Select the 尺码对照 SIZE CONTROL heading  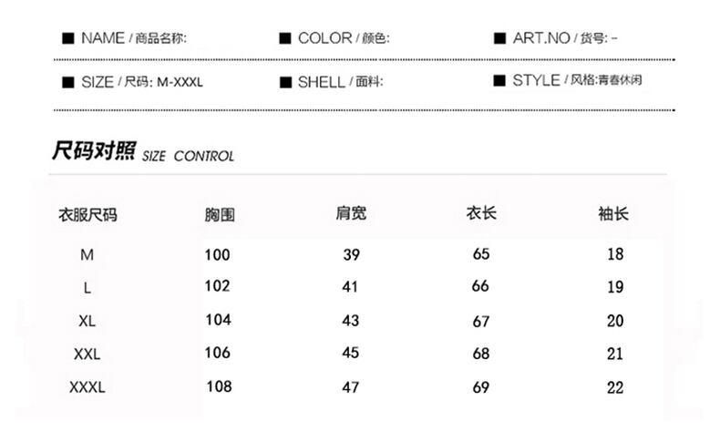[144, 152]
